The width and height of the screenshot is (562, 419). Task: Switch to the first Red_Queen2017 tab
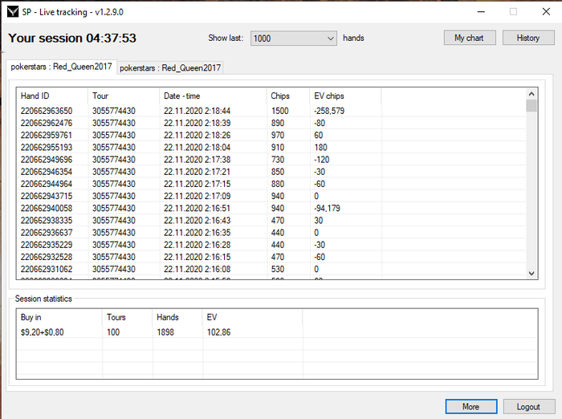click(61, 67)
